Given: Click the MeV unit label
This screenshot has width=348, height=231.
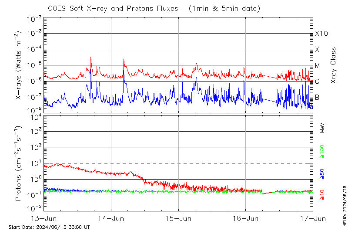Looking at the screenshot, I should pos(322,128).
